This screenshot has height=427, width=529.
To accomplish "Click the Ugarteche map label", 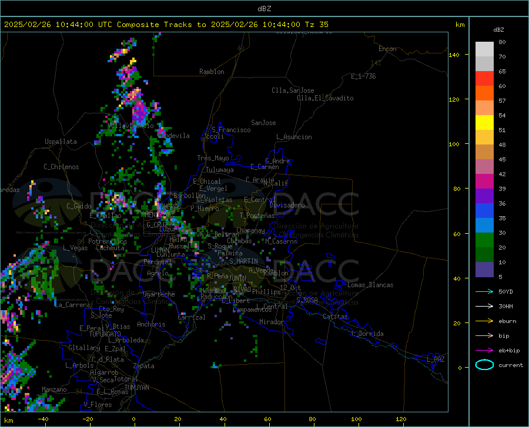I will click(159, 294).
